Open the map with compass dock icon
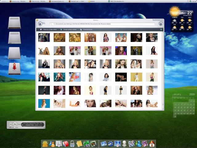197x148 pixels. [x=59, y=144]
